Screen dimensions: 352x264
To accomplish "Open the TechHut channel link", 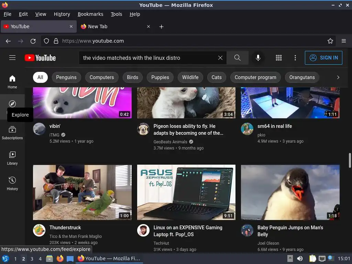I will pyautogui.click(x=161, y=243).
